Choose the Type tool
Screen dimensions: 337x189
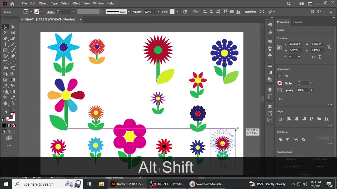coord(5,44)
